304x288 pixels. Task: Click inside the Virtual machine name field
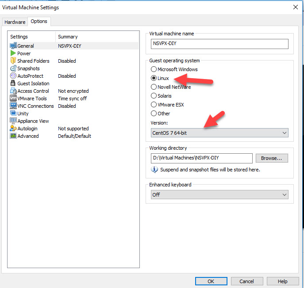[219, 44]
